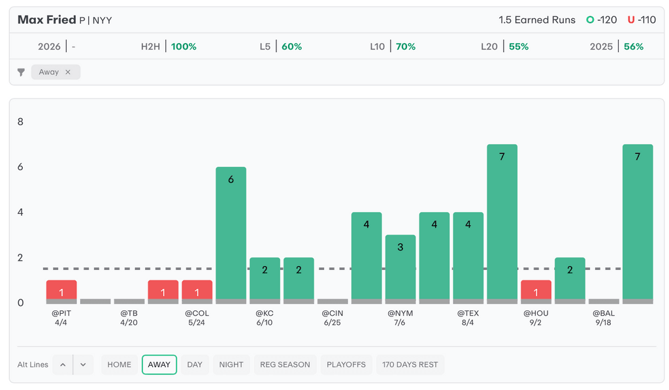Screen dimensions: 669x390
Task: Switch to the L20 55% stat
Action: coord(504,47)
